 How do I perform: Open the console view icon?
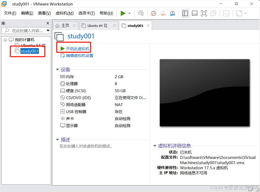tap(226, 13)
